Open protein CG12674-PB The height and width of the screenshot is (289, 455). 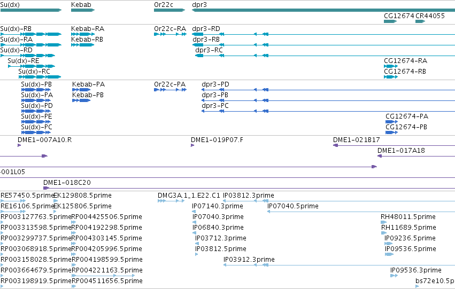tap(392, 133)
